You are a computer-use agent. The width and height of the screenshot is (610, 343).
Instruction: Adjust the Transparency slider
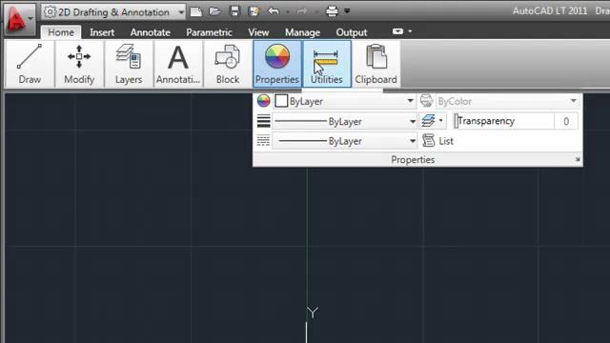click(x=504, y=121)
